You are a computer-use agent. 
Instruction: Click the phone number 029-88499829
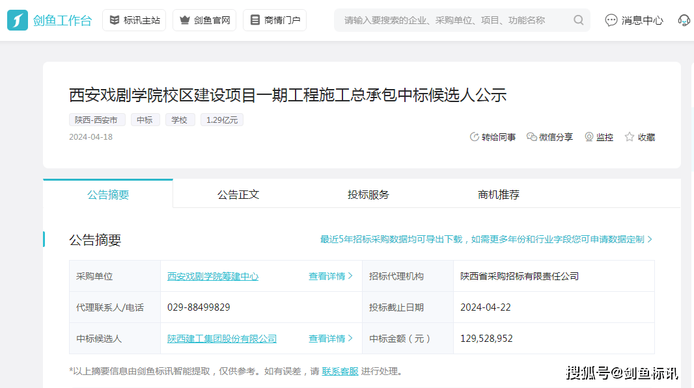[199, 307]
